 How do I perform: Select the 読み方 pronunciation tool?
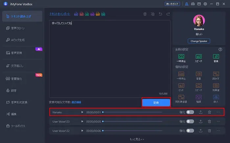tap(216, 76)
